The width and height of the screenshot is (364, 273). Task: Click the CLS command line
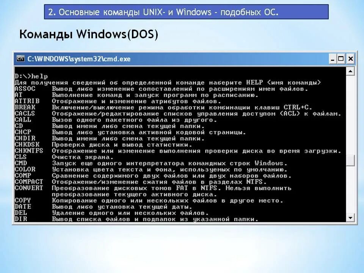tap(64, 157)
